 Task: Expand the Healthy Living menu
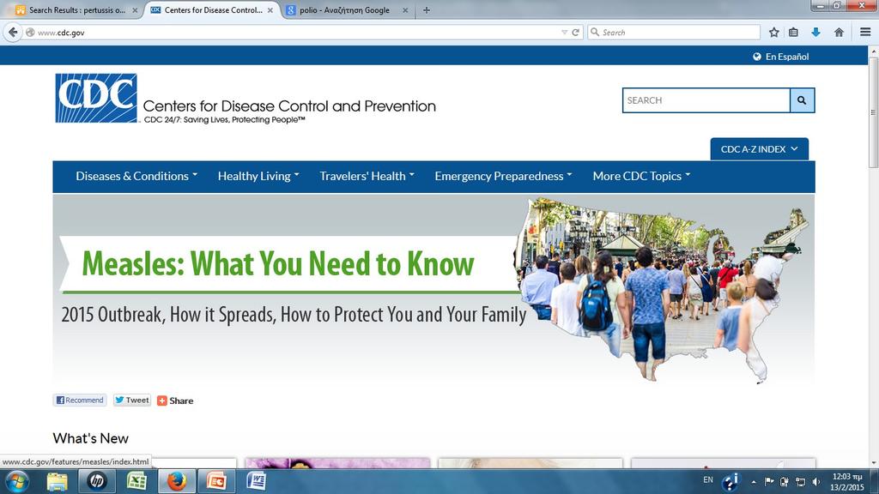(x=258, y=176)
